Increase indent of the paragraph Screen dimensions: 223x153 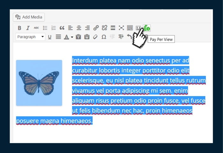pyautogui.click(x=121, y=37)
